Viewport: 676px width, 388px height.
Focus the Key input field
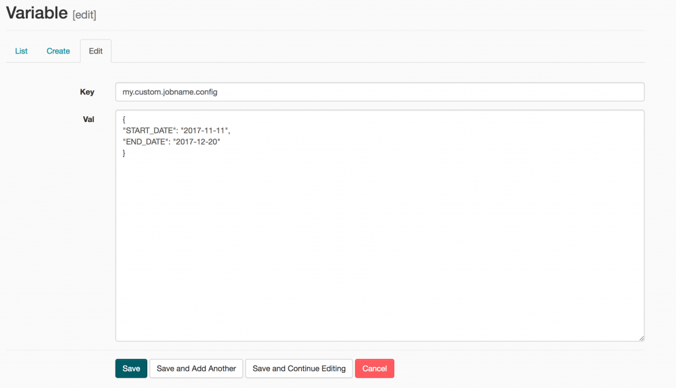click(380, 92)
